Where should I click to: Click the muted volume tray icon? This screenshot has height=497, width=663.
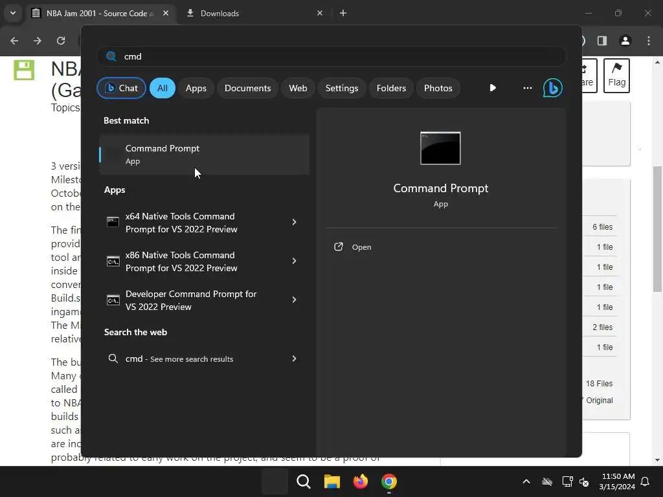[585, 481]
